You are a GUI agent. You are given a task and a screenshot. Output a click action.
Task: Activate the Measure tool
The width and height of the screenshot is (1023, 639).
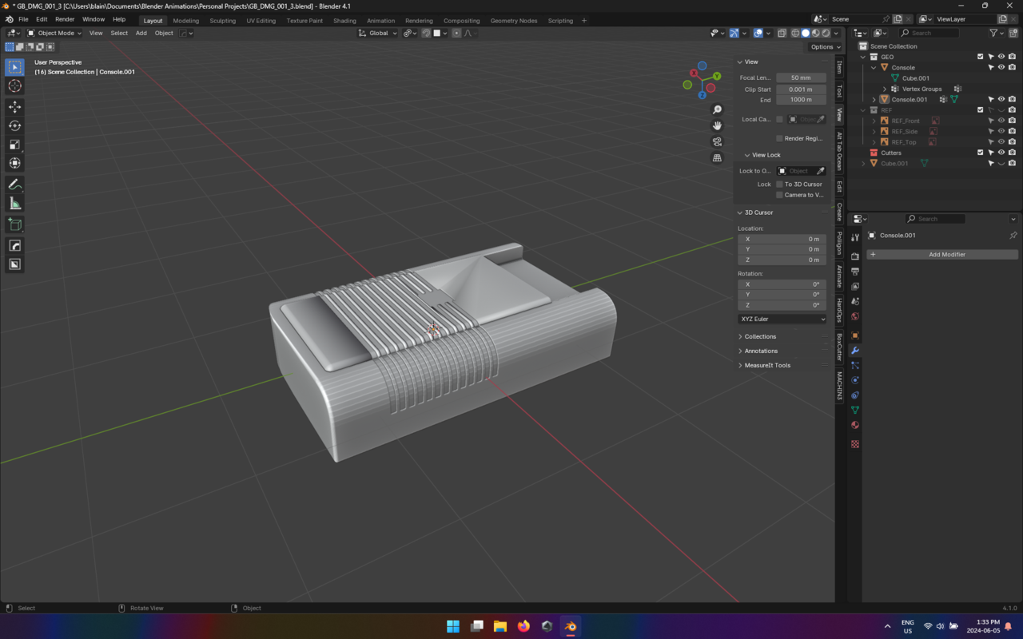(14, 204)
